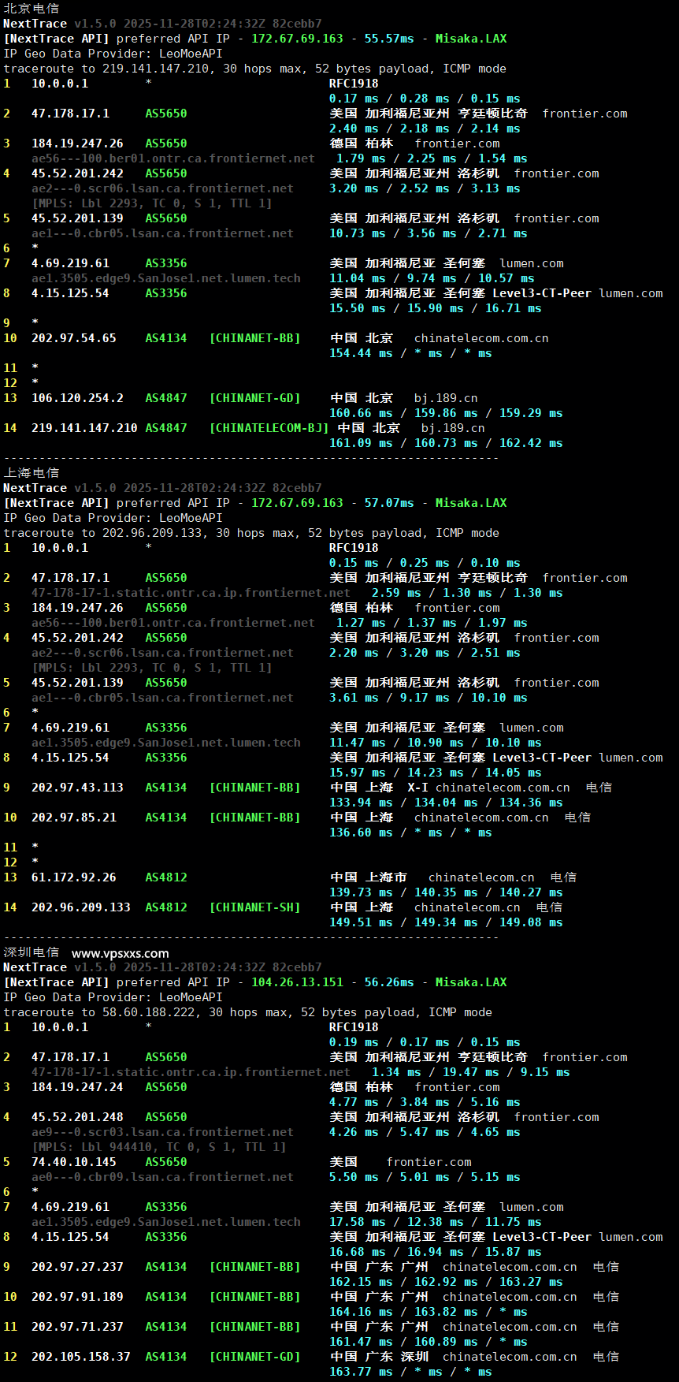Click the latency value 1.79 ms
679x1382 pixels.
pyautogui.click(x=361, y=158)
